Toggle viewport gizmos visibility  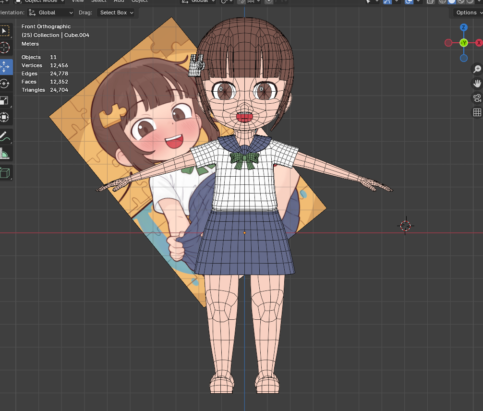coord(387,1)
